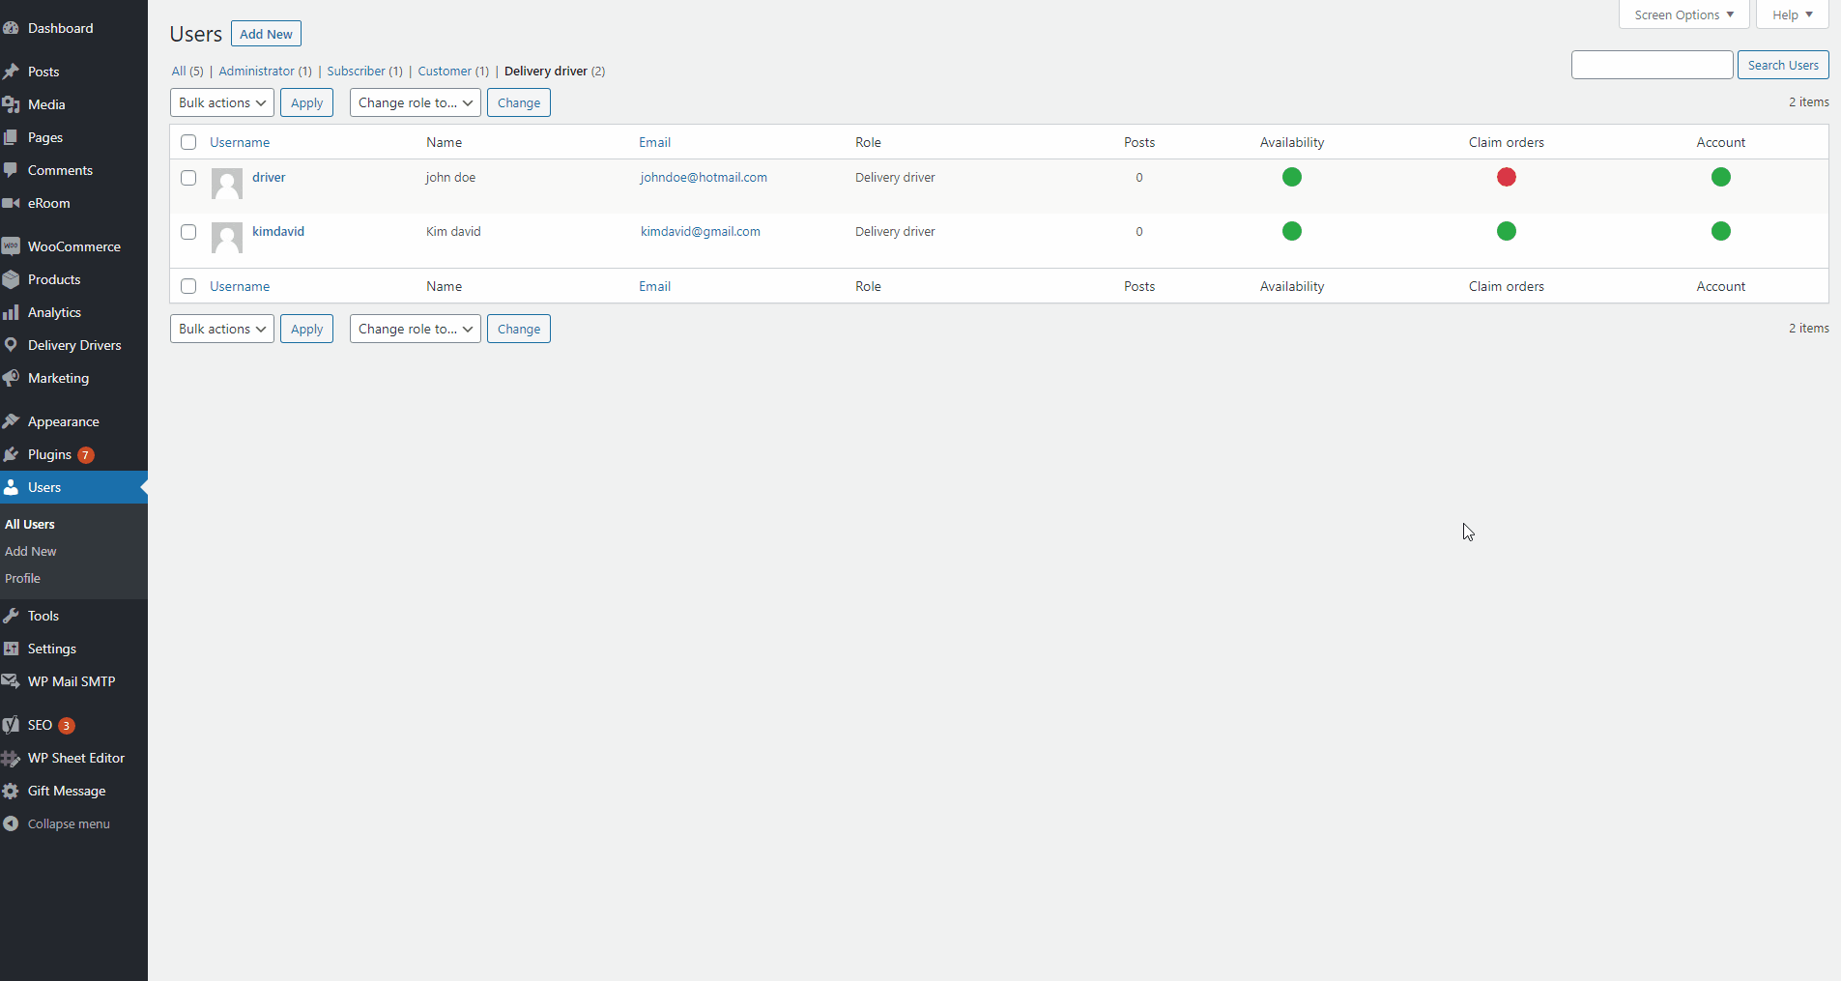1841x981 pixels.
Task: Open the kimdavid username link
Action: tap(278, 231)
